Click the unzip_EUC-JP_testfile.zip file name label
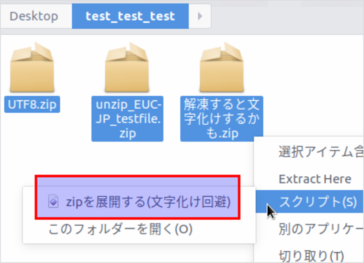 127,119
